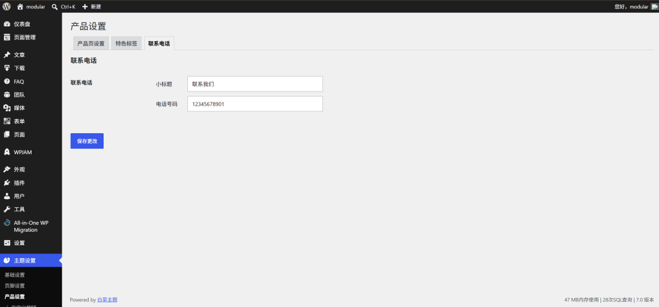Click the user avatar in top bar

pos(654,6)
